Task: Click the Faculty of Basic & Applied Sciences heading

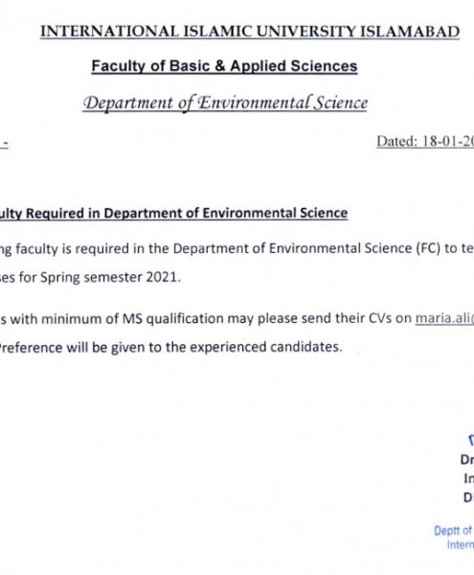Action: click(x=224, y=66)
